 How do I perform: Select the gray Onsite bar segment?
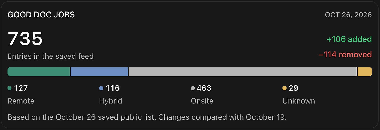coord(243,72)
